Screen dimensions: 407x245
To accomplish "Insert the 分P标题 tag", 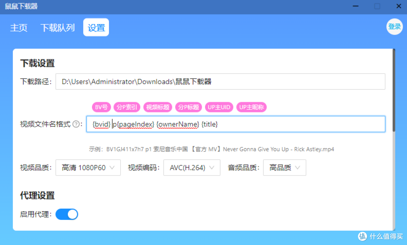I will [188, 107].
